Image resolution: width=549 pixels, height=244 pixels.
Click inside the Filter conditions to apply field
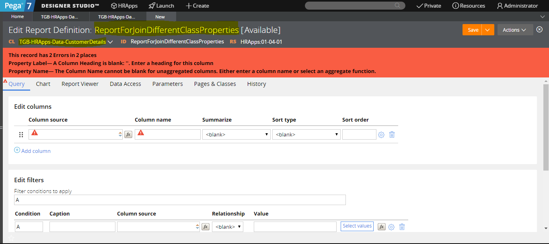(x=180, y=199)
